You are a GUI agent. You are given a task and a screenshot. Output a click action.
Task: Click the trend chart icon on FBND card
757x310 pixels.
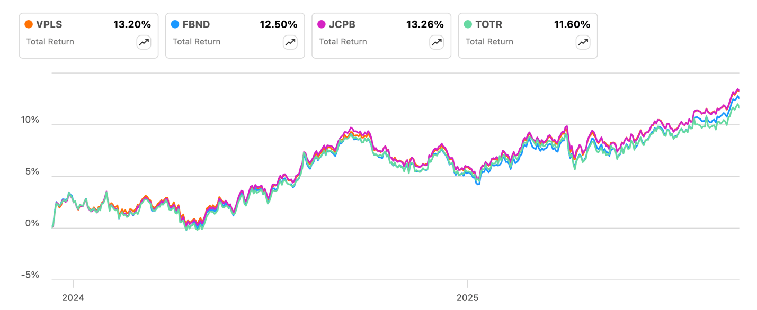pos(290,42)
